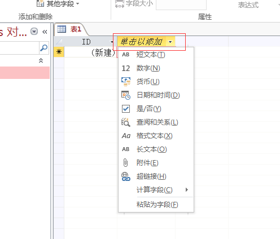
Task: Open the ID column dropdown arrow
Action: coord(112,42)
